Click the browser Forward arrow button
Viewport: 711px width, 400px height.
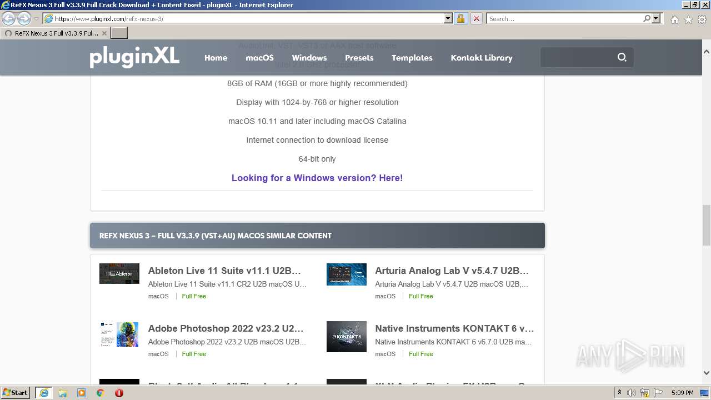(x=24, y=18)
